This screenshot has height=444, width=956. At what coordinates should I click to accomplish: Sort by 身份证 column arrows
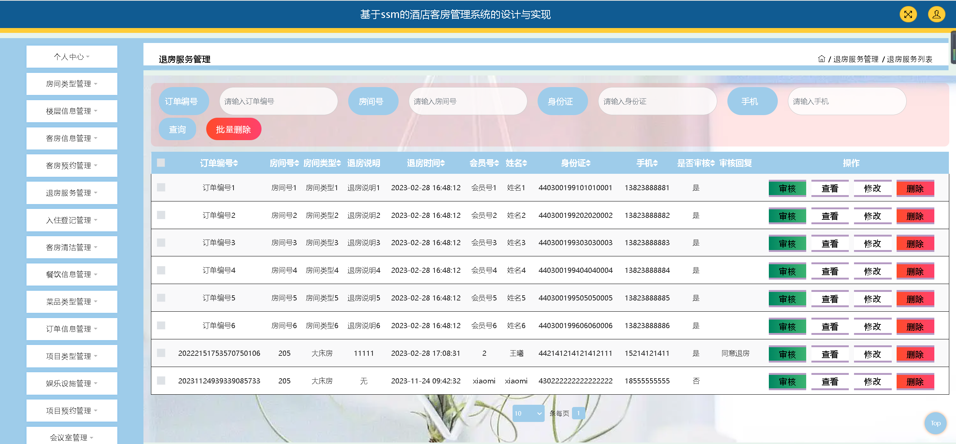tap(588, 163)
